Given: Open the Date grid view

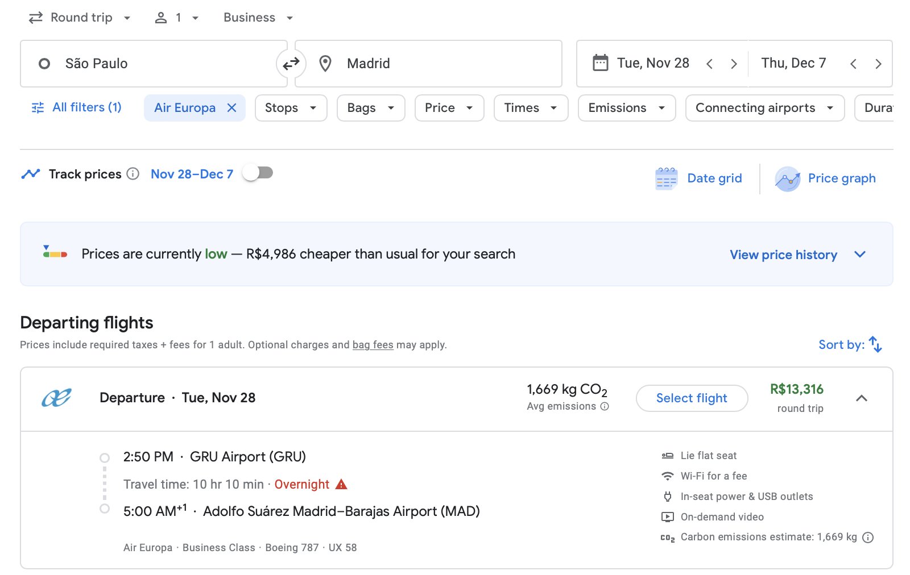Looking at the screenshot, I should click(x=698, y=178).
